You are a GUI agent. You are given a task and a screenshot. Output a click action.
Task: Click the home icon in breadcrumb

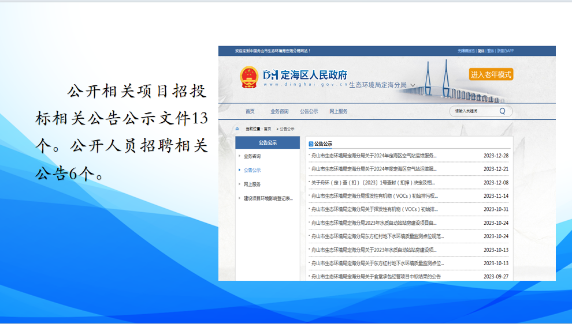click(x=237, y=129)
